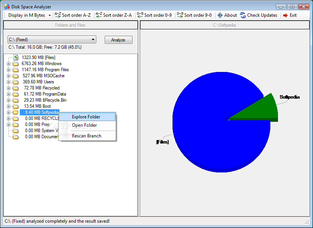The width and height of the screenshot is (313, 228).
Task: Click the Sort order Z-A toolbar button
Action: point(114,15)
